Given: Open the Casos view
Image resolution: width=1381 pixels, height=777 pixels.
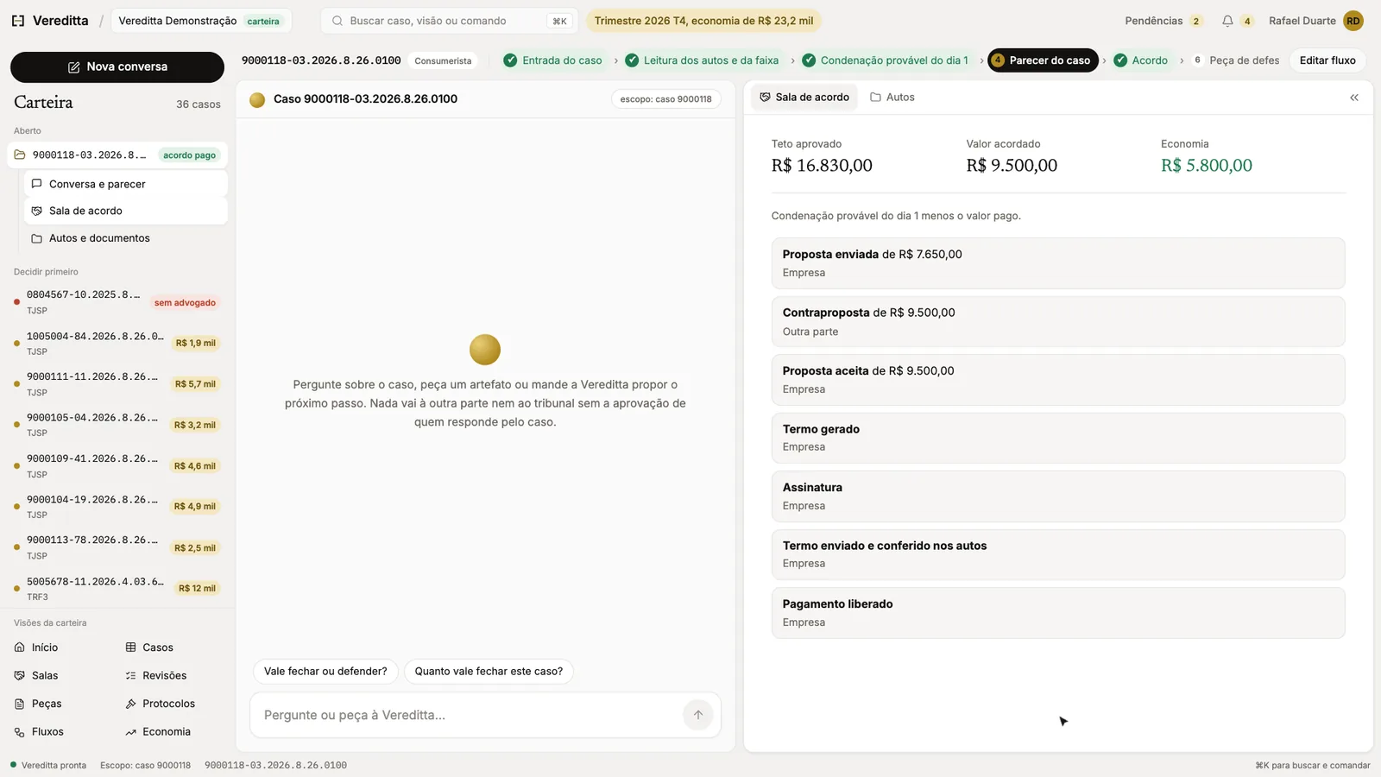Looking at the screenshot, I should (x=149, y=647).
